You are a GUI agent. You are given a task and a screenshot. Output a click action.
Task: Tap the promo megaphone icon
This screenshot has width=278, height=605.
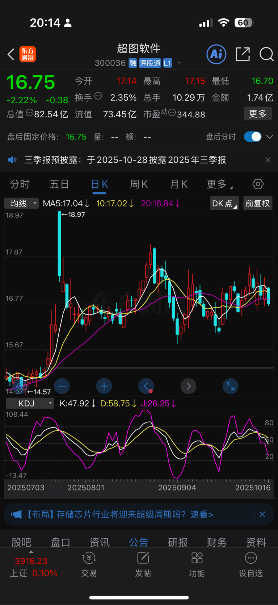point(16,514)
